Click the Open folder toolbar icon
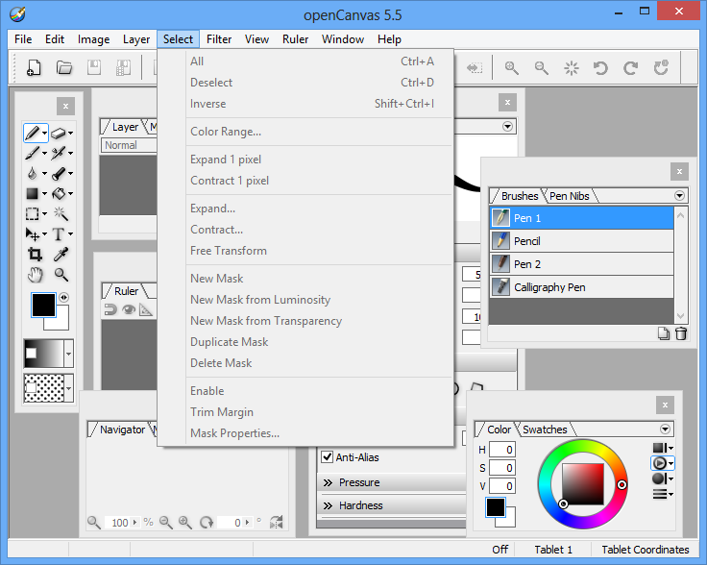Image resolution: width=707 pixels, height=565 pixels. pyautogui.click(x=64, y=68)
